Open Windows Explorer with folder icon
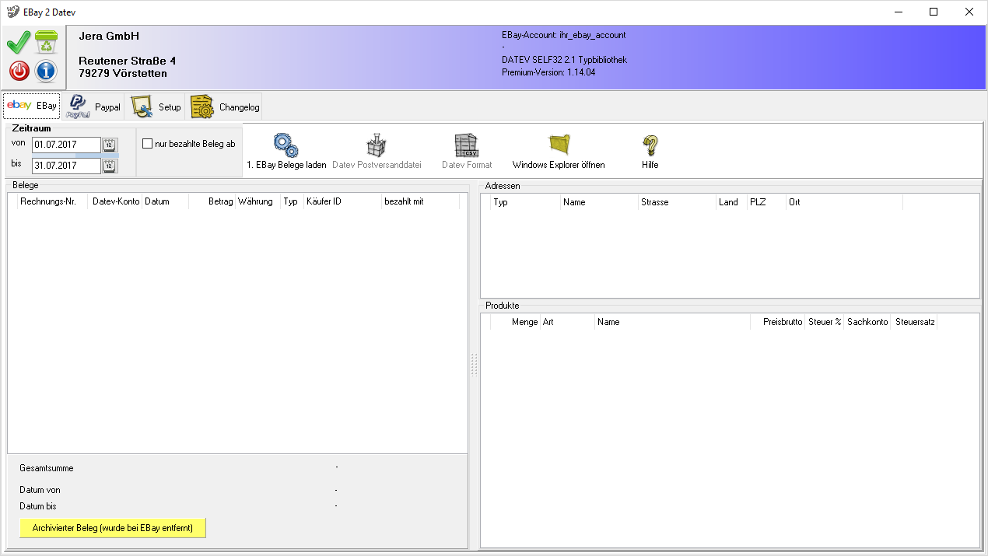The width and height of the screenshot is (988, 556). click(559, 145)
